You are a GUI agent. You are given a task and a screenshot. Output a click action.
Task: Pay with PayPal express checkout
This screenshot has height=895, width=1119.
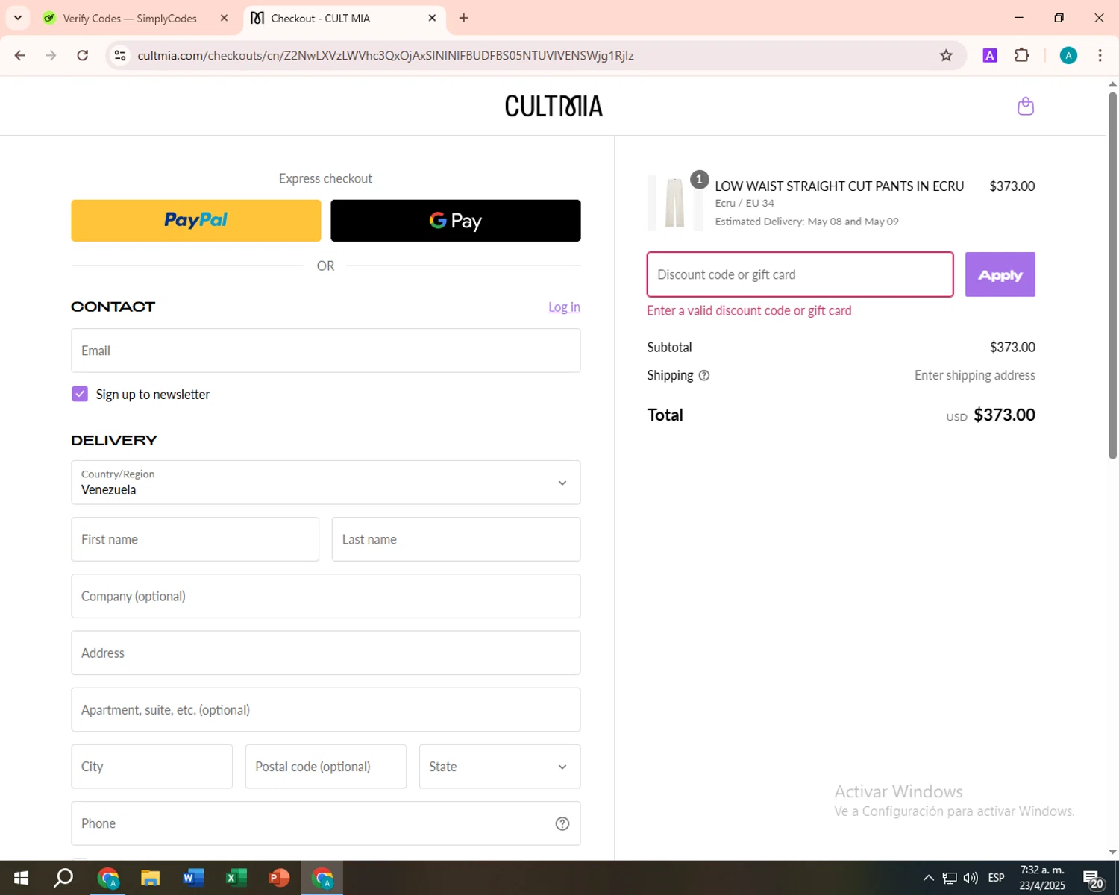[196, 221]
